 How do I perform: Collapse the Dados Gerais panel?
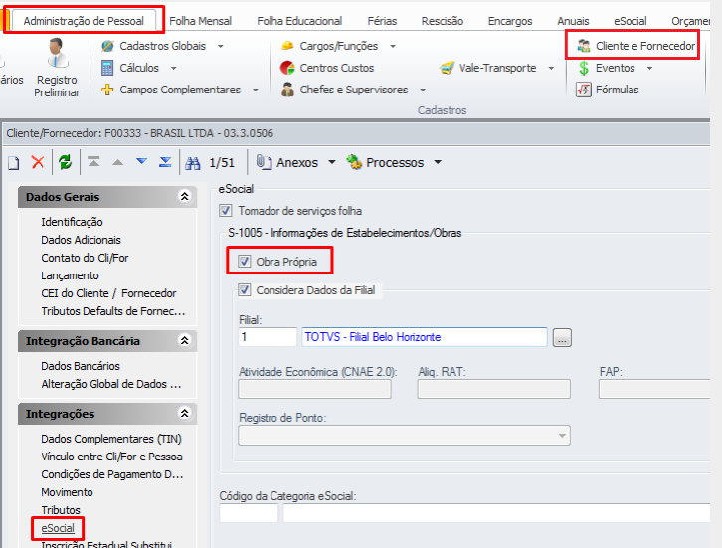pyautogui.click(x=185, y=197)
